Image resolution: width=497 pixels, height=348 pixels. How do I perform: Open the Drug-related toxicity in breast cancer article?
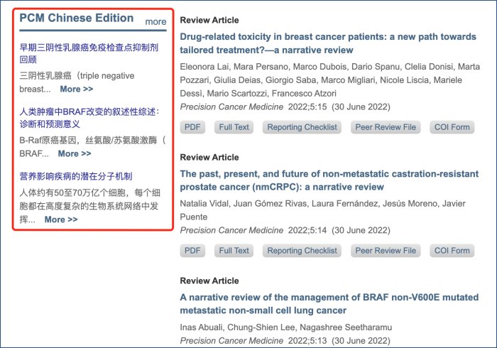pyautogui.click(x=328, y=43)
